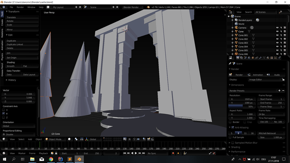Click the viewport shading sphere icon
The width and height of the screenshot is (290, 163).
pyautogui.click(x=69, y=139)
